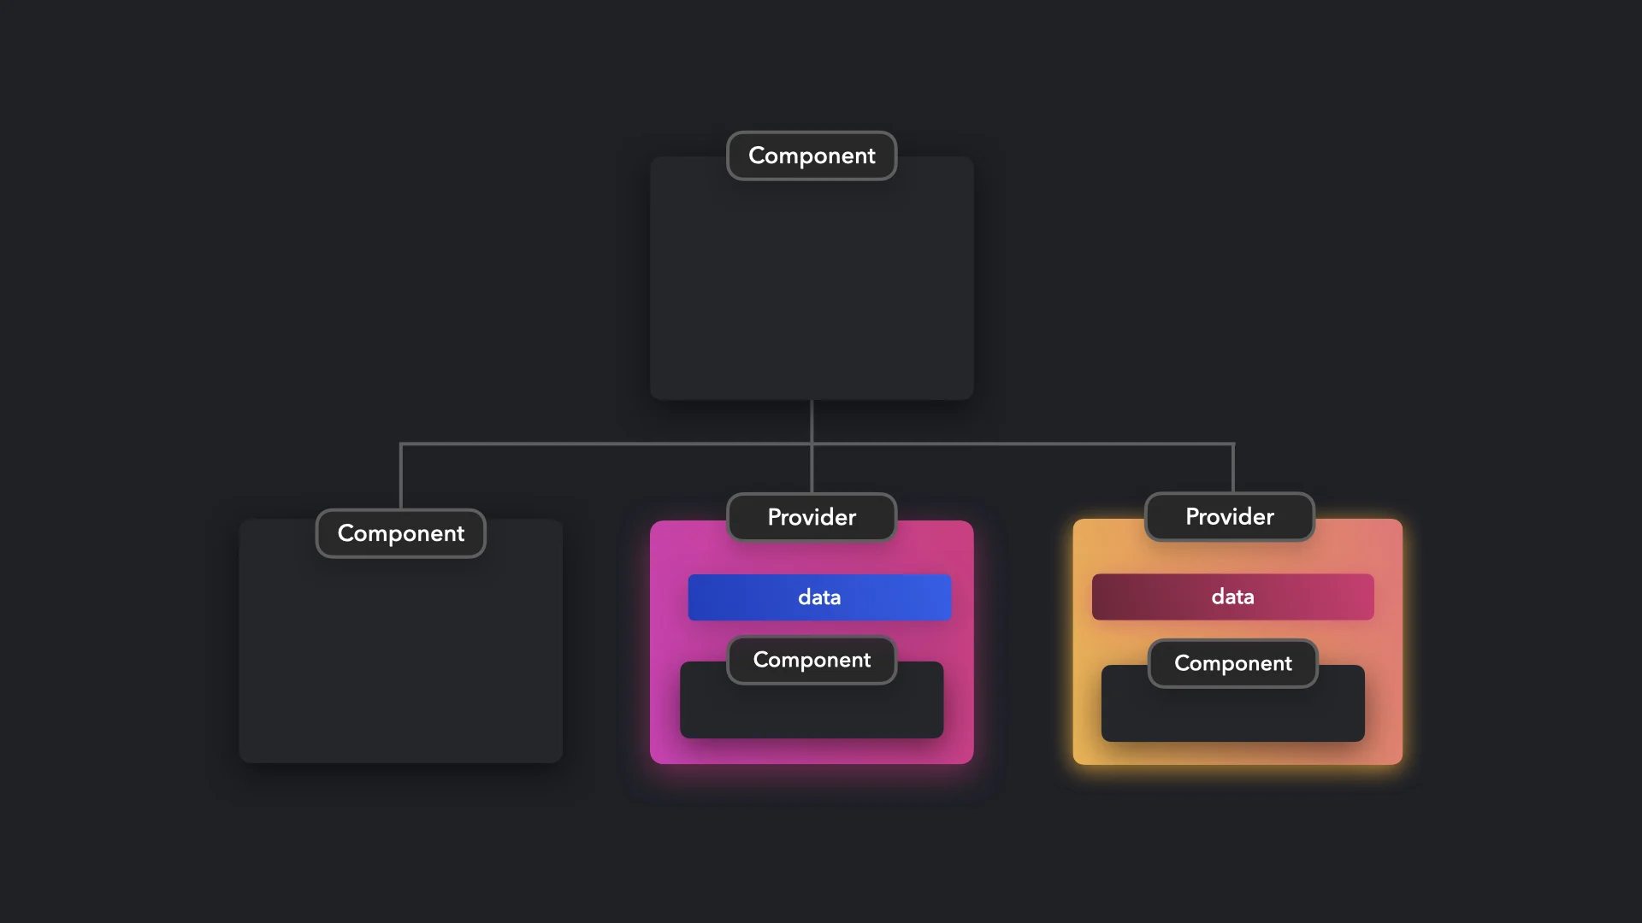Click the top Component's large dark content box
This screenshot has width=1642, height=923.
[x=812, y=282]
